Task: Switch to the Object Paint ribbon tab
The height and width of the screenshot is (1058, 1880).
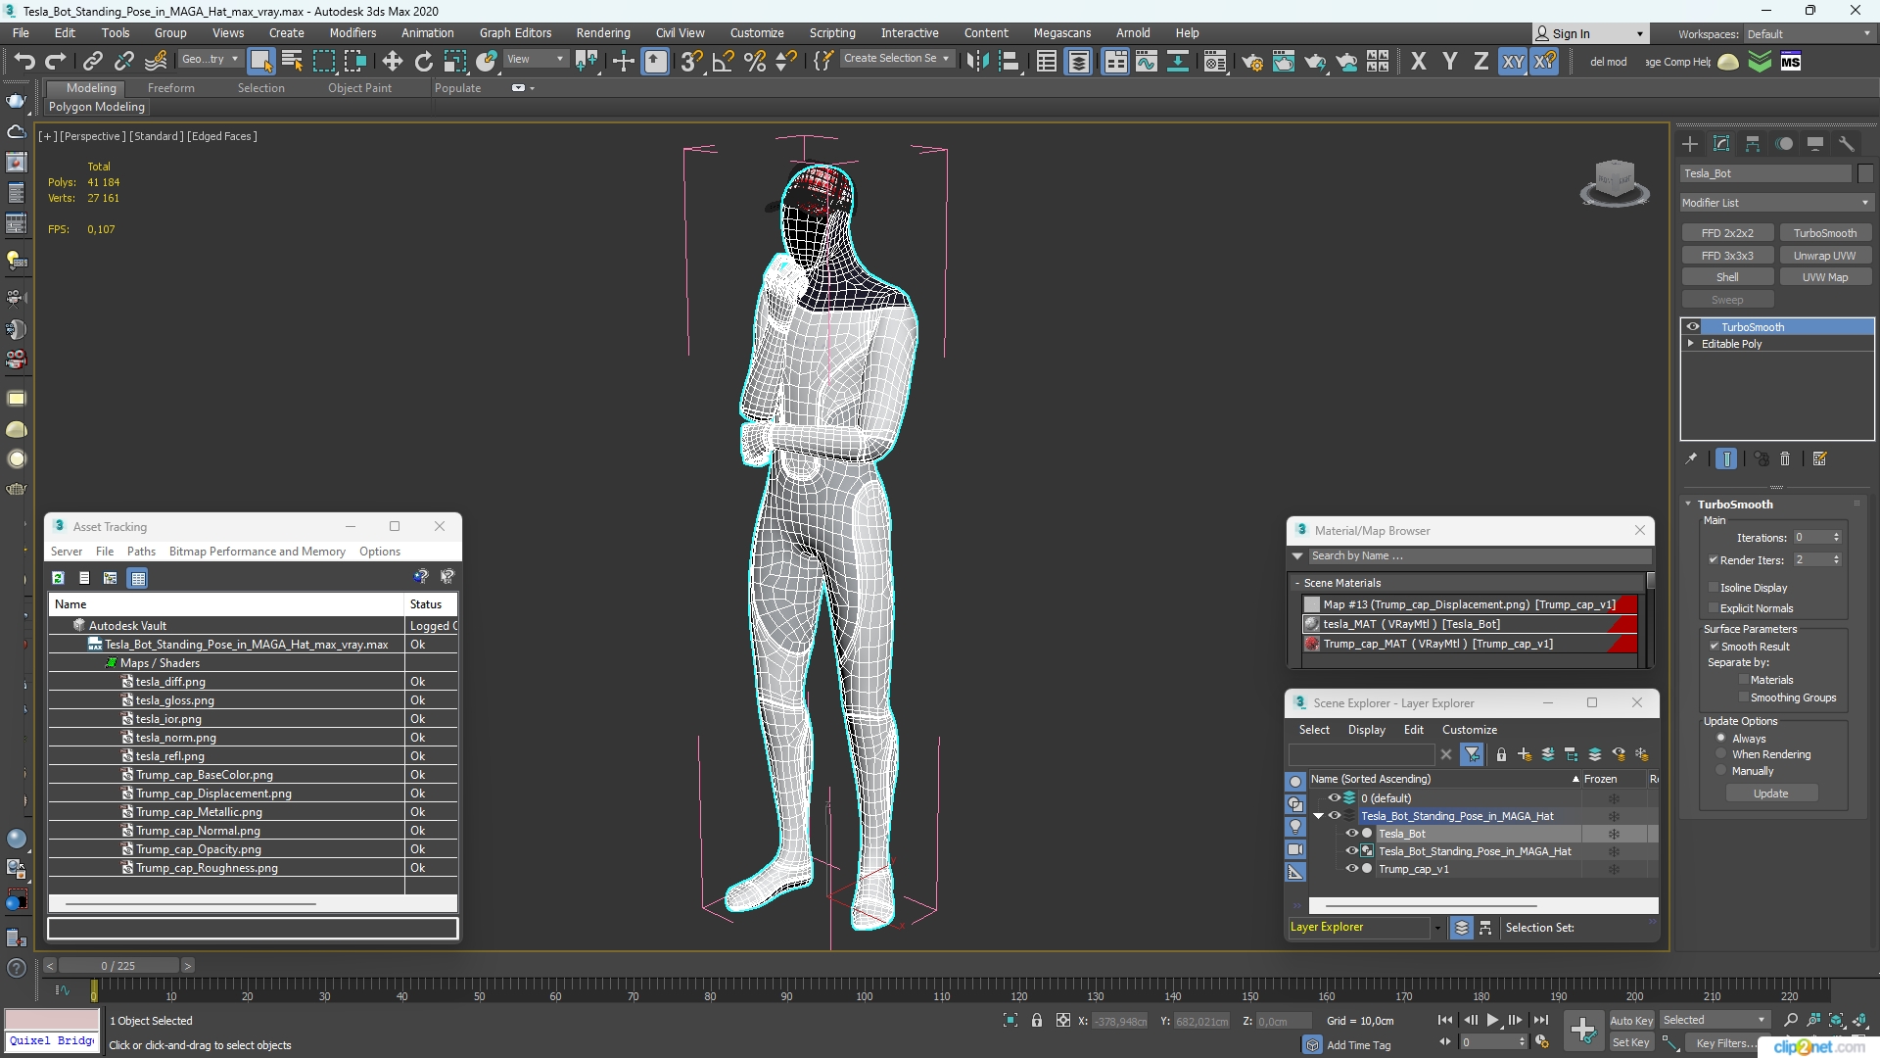Action: tap(359, 88)
